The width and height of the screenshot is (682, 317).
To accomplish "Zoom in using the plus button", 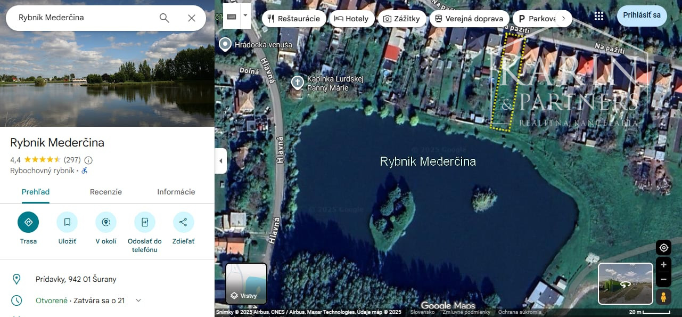I will click(x=663, y=265).
